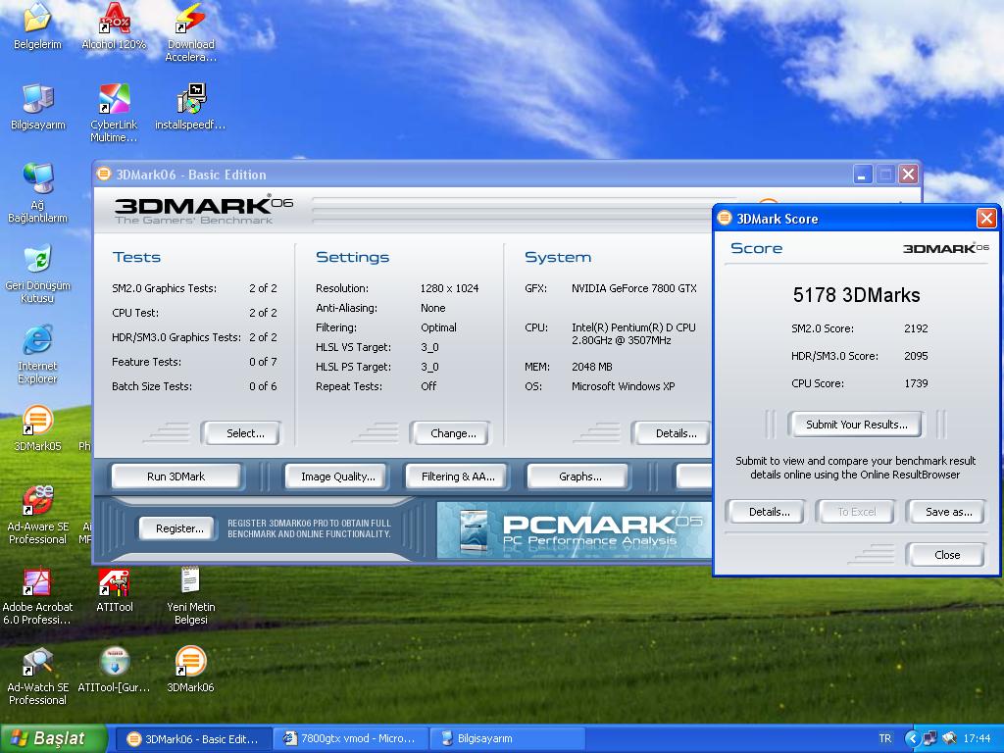Open the CyberLink Multimedia desktop icon

pyautogui.click(x=114, y=100)
